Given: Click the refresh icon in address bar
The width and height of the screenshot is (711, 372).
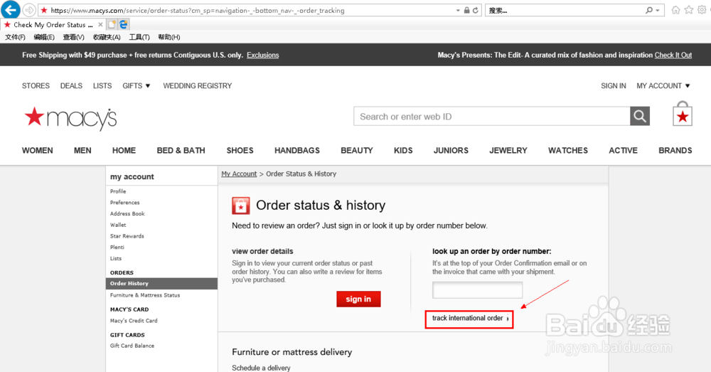Looking at the screenshot, I should 475,11.
